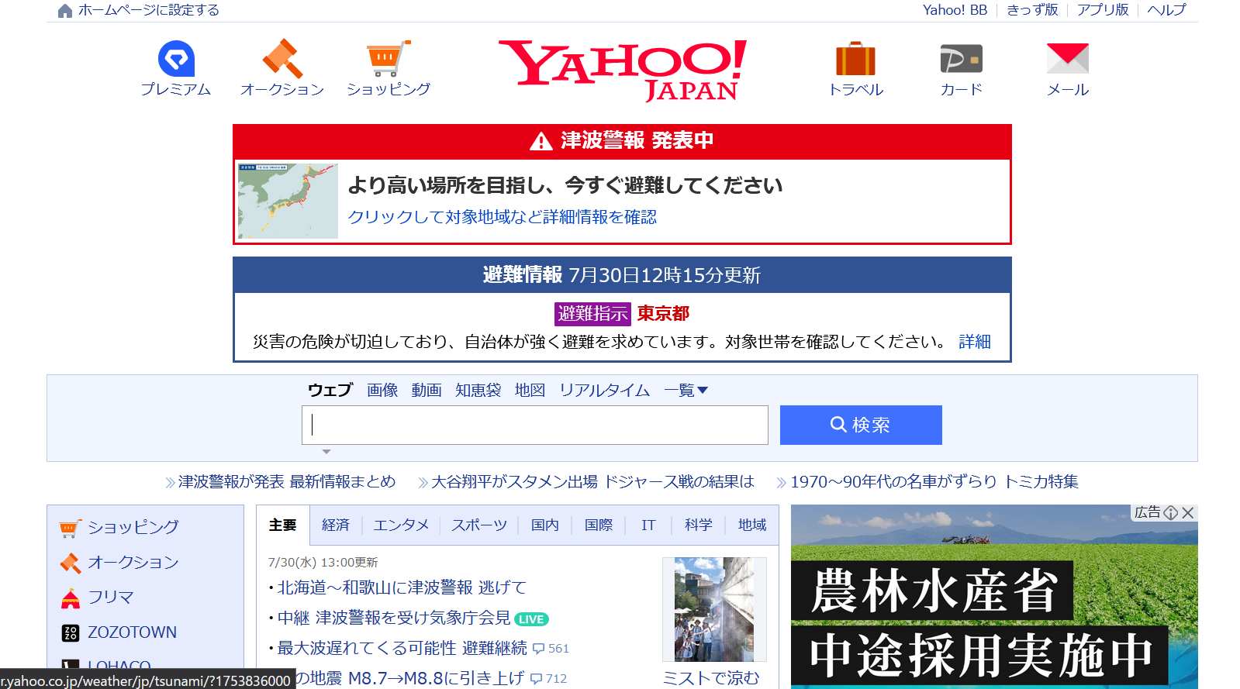The image size is (1240, 689).
Task: Open the ミストで涼む caption link
Action: [x=711, y=678]
